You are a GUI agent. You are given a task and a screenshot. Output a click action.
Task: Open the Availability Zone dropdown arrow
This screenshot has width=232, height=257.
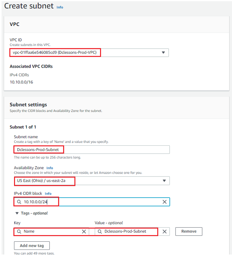pyautogui.click(x=164, y=181)
